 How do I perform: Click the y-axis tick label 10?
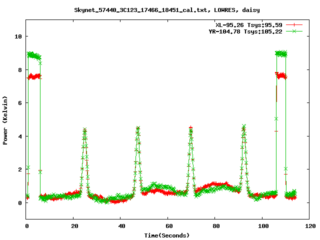tap(18, 36)
